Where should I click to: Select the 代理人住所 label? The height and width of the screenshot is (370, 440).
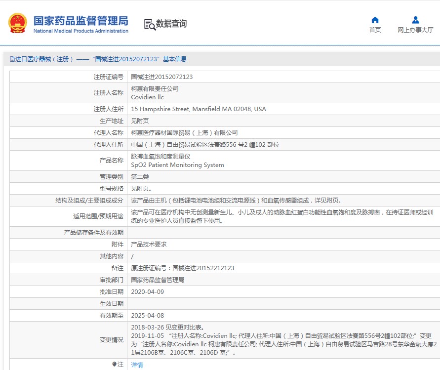point(109,145)
